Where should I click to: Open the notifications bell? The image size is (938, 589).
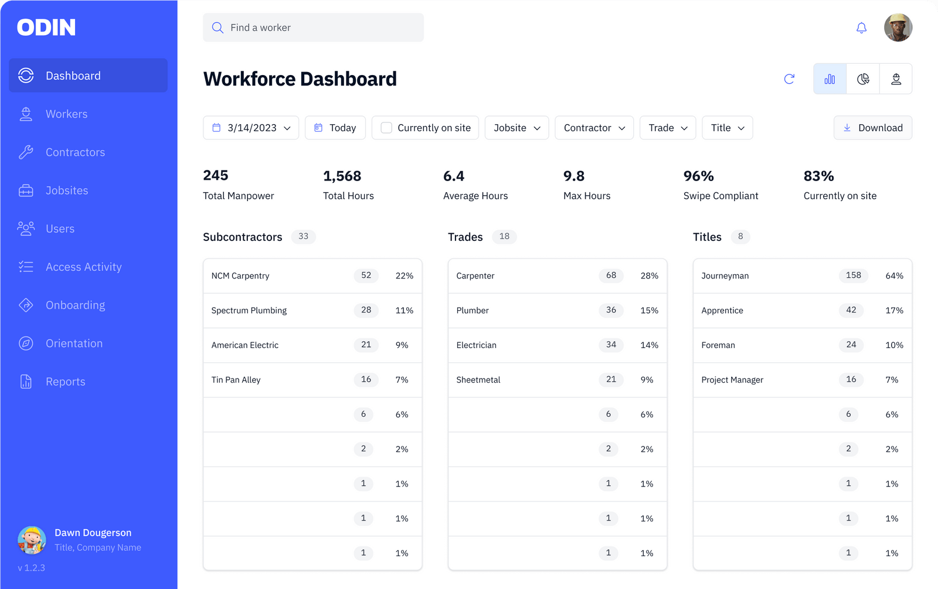[x=861, y=28]
